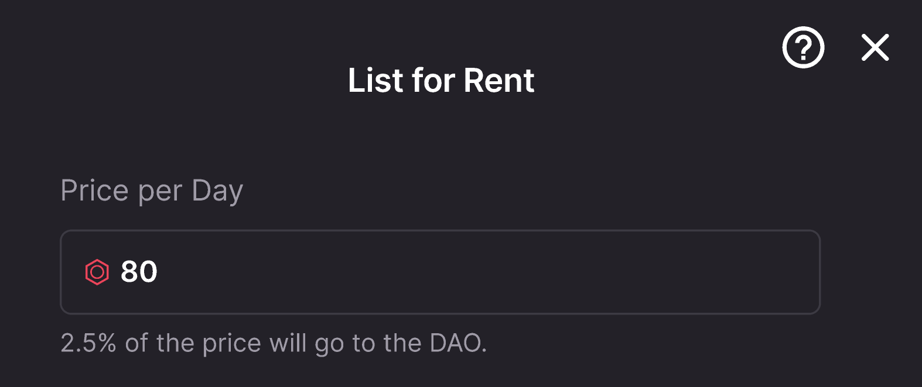
Task: Click the 2.5% DAO fee note
Action: 274,343
